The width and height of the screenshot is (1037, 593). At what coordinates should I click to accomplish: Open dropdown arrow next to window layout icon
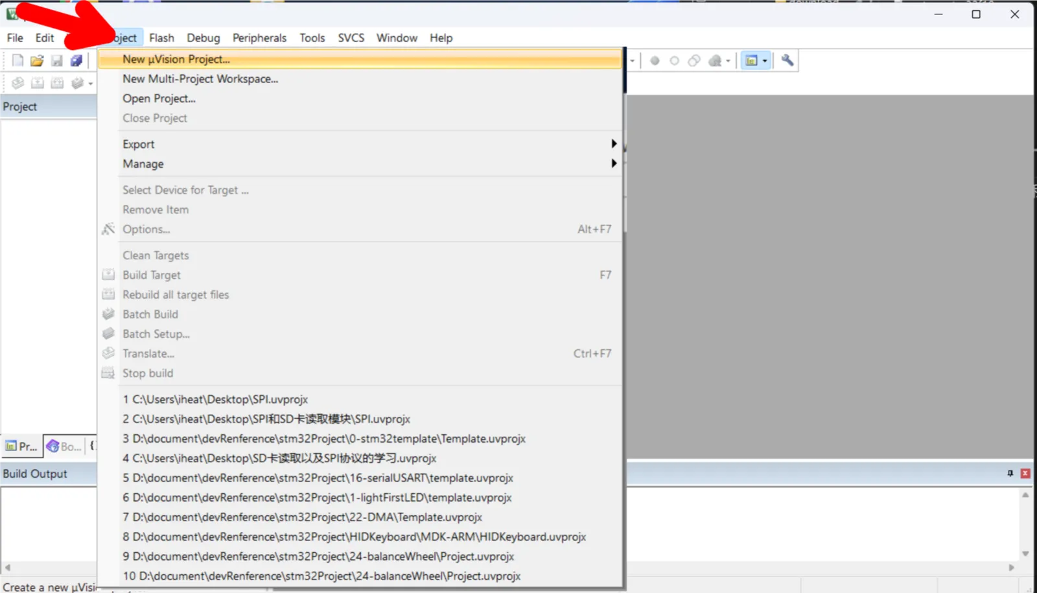765,61
